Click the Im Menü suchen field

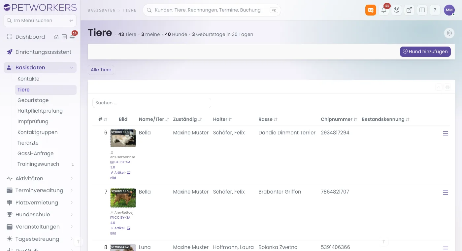point(40,20)
